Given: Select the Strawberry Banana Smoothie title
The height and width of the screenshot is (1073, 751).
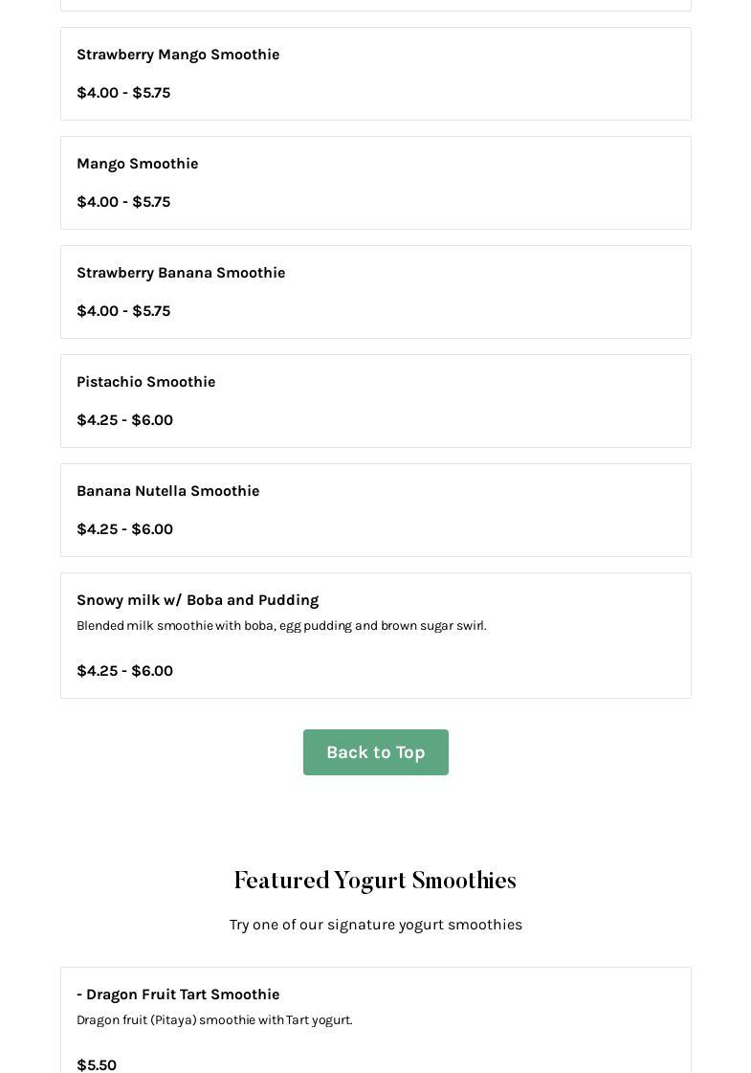Looking at the screenshot, I should tap(181, 273).
